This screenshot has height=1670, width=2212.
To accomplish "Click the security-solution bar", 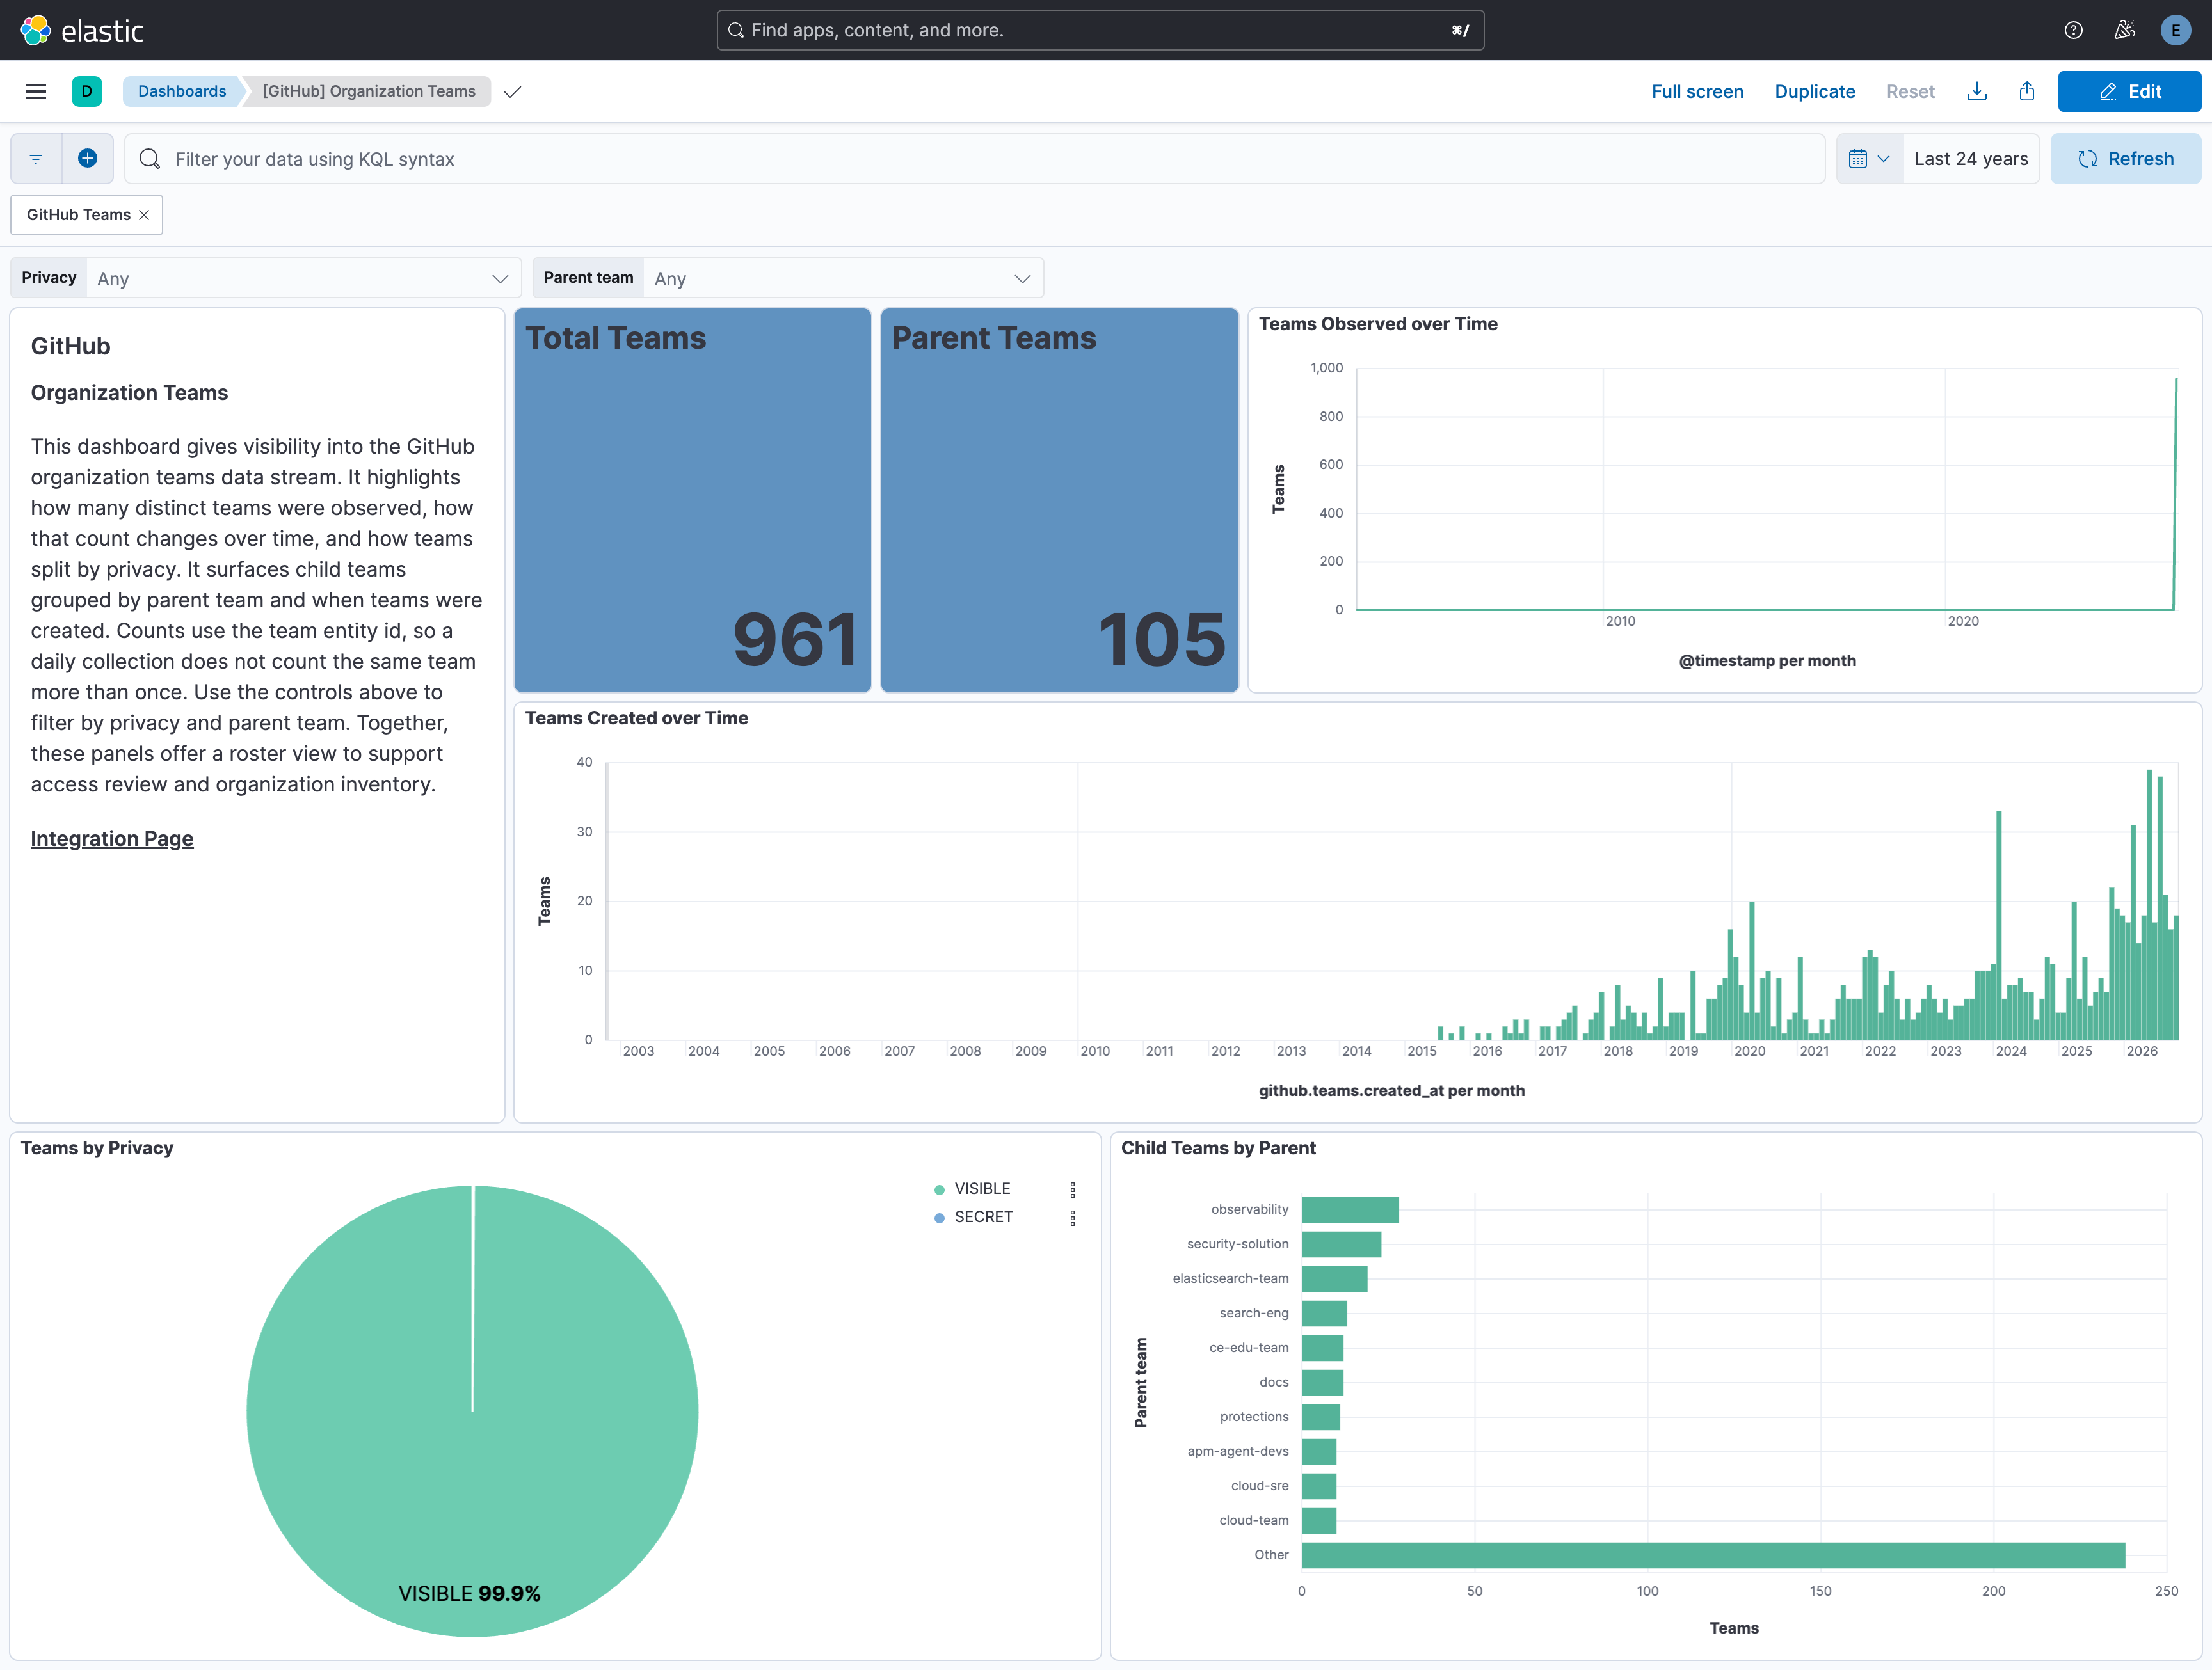I will (1341, 1245).
